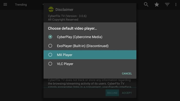180x101 pixels.
Task: Click the VLC Player option label
Action: (x=65, y=64)
